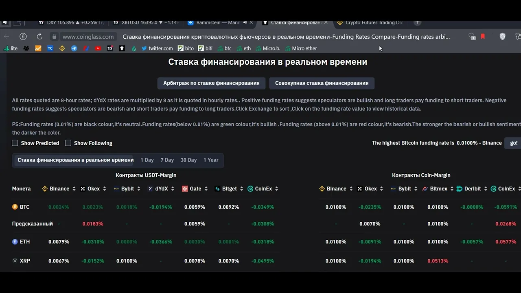Viewport: 521px width, 293px height.
Task: Mute the Rammstein tab's speaker icon
Action: tap(245, 22)
